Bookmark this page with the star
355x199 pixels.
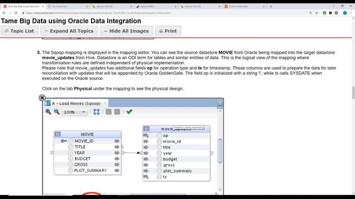317,13
